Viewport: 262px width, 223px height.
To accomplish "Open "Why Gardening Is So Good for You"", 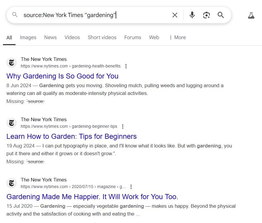I will click(x=62, y=76).
